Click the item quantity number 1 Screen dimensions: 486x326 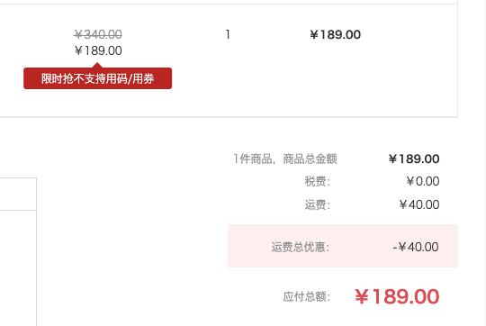tap(228, 34)
